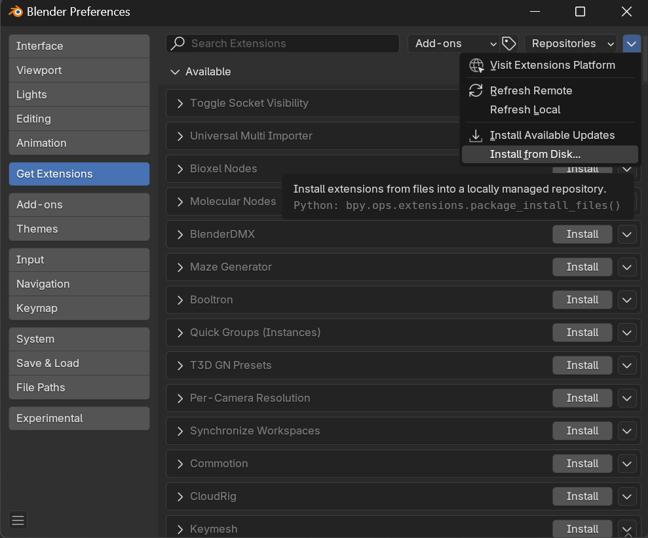Open extra options dropdown next to Booltron Install
This screenshot has height=538, width=648.
[626, 299]
